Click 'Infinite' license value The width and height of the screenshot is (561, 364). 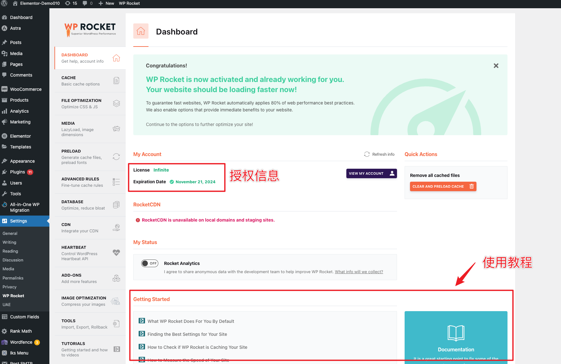[x=161, y=170]
